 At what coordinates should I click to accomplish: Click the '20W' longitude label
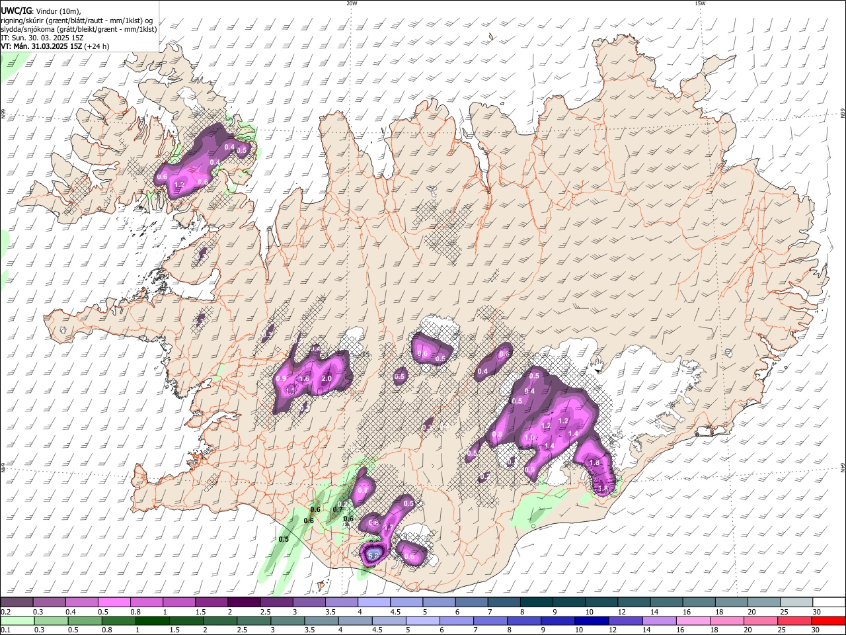coord(352,3)
